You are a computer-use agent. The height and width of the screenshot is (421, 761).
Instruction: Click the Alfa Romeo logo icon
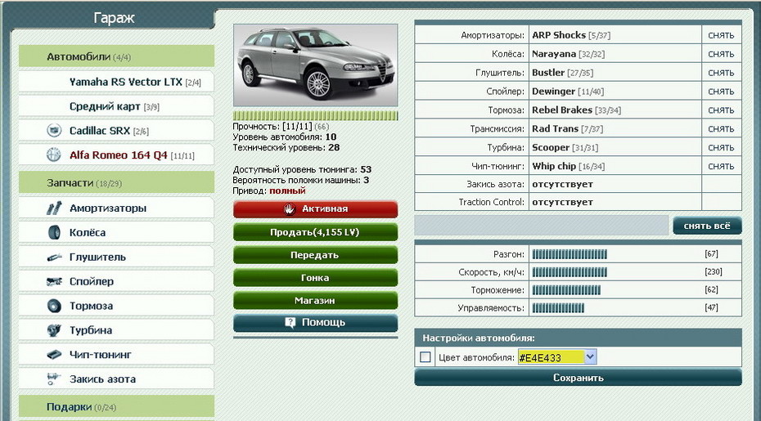coord(54,155)
